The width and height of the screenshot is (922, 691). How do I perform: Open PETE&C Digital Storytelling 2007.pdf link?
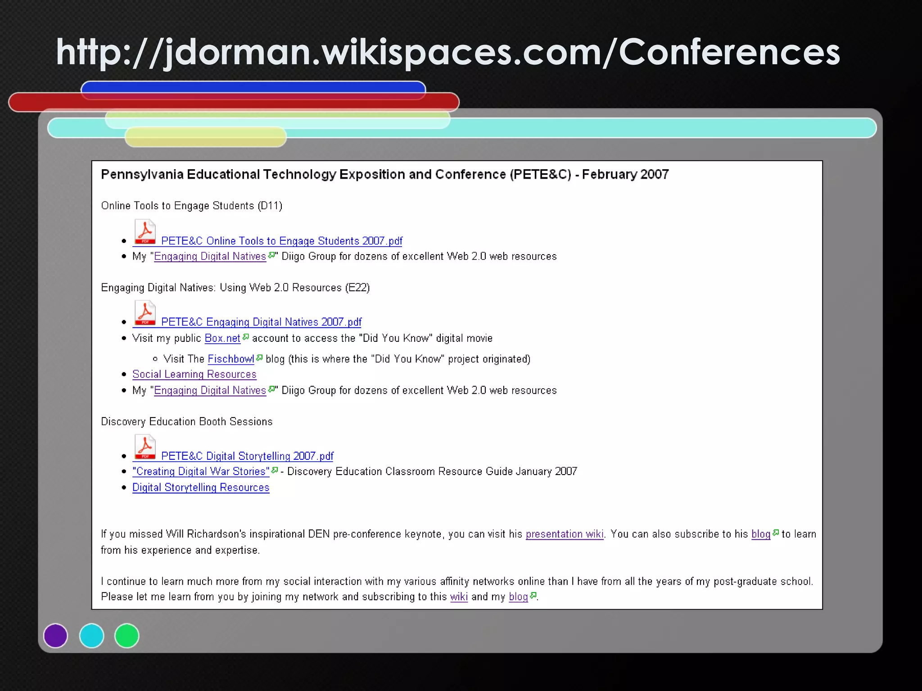pyautogui.click(x=247, y=456)
